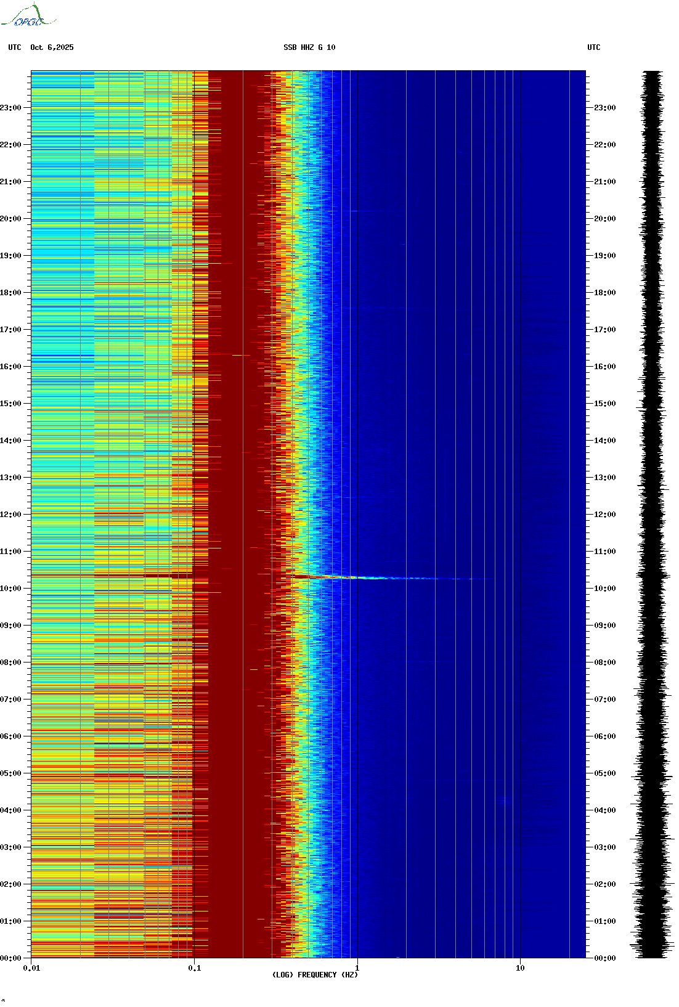The width and height of the screenshot is (679, 1007).
Task: Select the UTC label beside the date
Action: (x=15, y=47)
